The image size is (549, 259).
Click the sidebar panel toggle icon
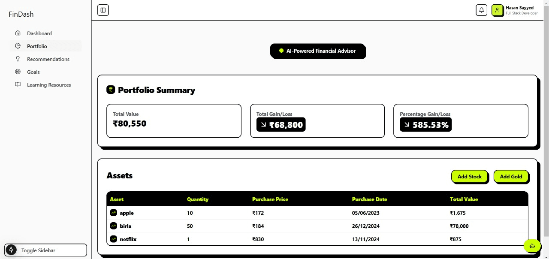[103, 10]
